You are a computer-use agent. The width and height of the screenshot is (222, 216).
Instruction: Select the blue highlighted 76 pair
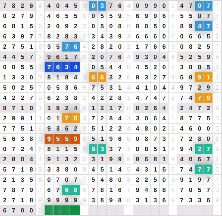(x=71, y=47)
